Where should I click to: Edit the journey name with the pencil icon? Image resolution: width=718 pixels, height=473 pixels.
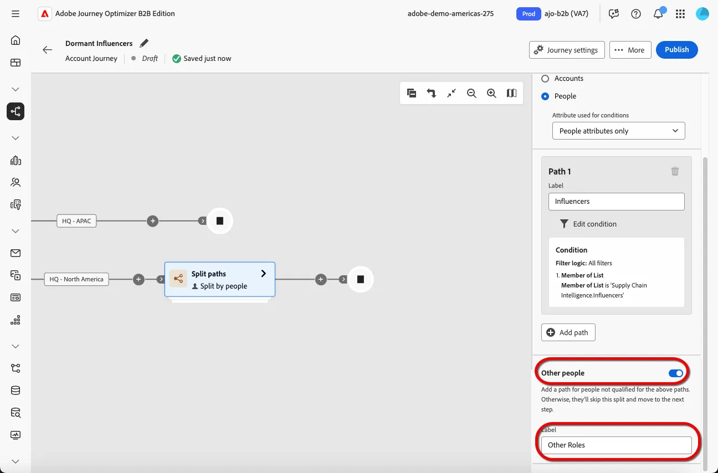click(144, 43)
